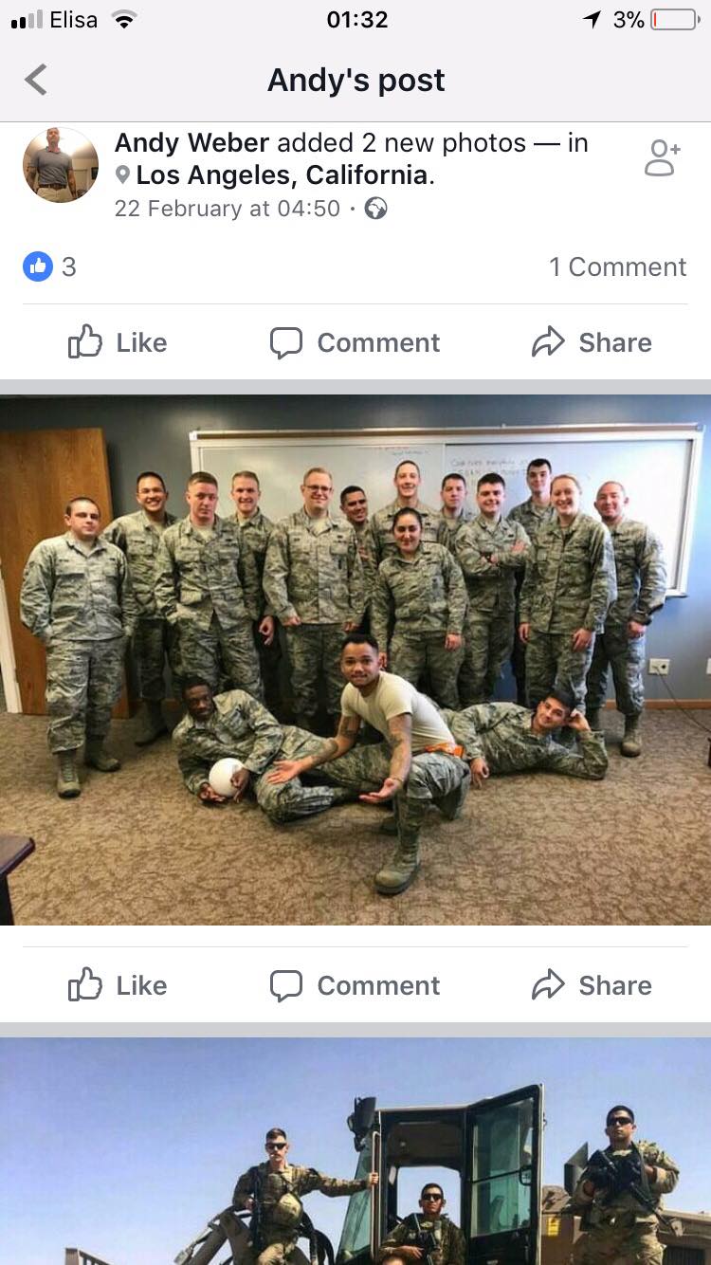
Task: Tap the add friend icon
Action: click(x=662, y=158)
